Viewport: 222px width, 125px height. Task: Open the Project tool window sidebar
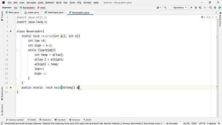[x=2, y=16]
